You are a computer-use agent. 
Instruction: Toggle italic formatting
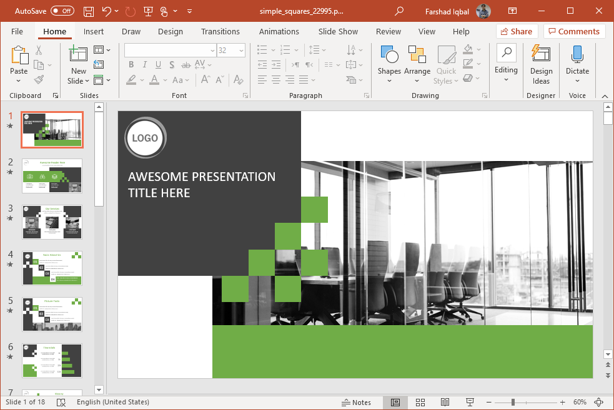(x=144, y=64)
